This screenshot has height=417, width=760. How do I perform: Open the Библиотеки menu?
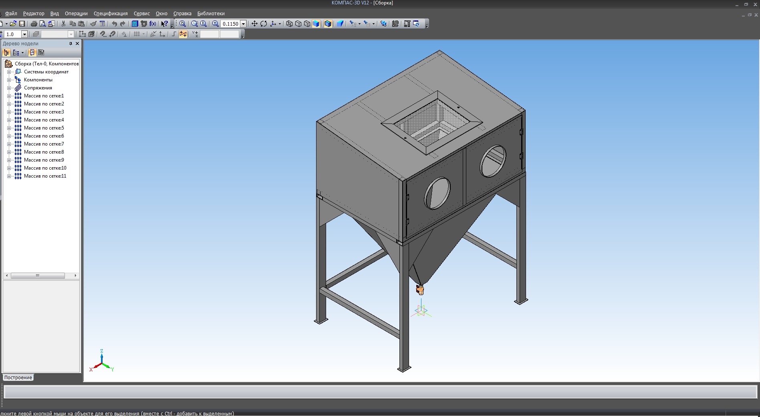pos(211,13)
